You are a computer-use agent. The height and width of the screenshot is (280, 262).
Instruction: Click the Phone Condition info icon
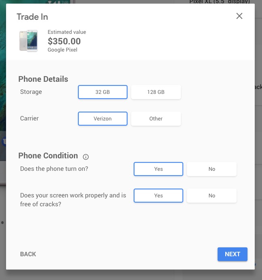(86, 157)
